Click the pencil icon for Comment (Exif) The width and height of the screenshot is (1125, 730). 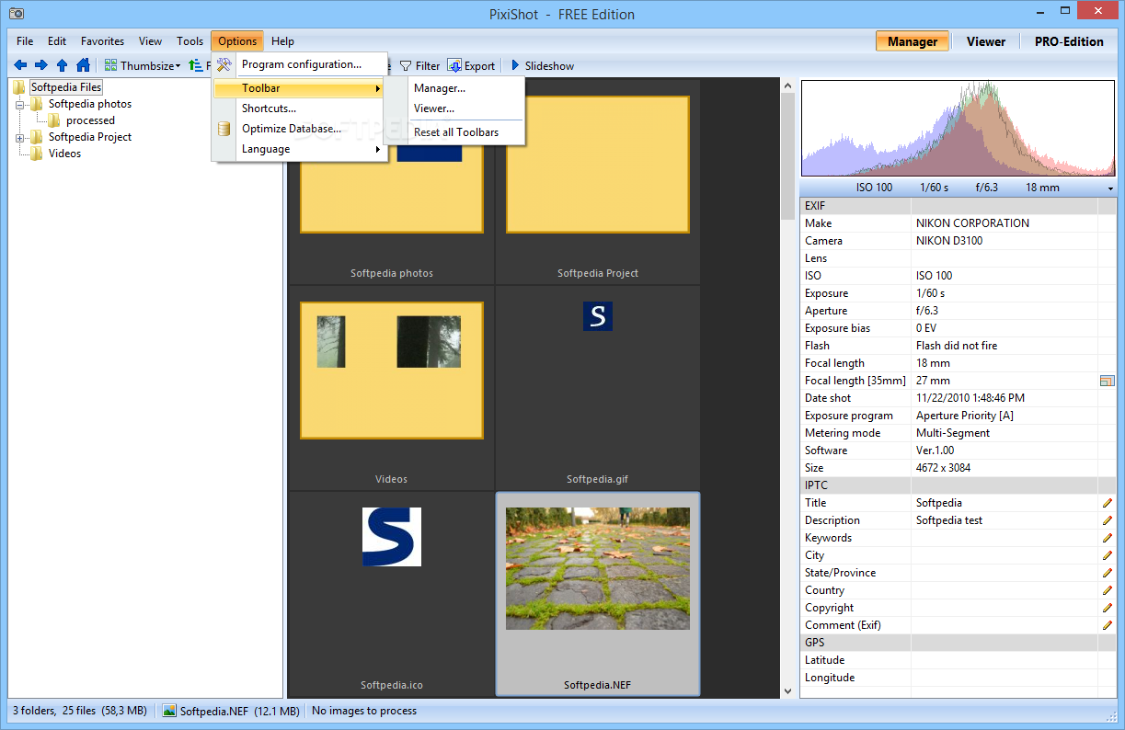pos(1108,625)
